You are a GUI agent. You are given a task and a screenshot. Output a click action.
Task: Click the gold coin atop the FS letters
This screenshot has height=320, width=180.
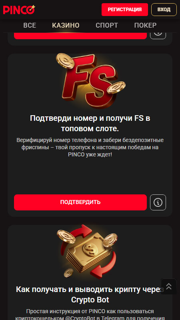point(65,61)
